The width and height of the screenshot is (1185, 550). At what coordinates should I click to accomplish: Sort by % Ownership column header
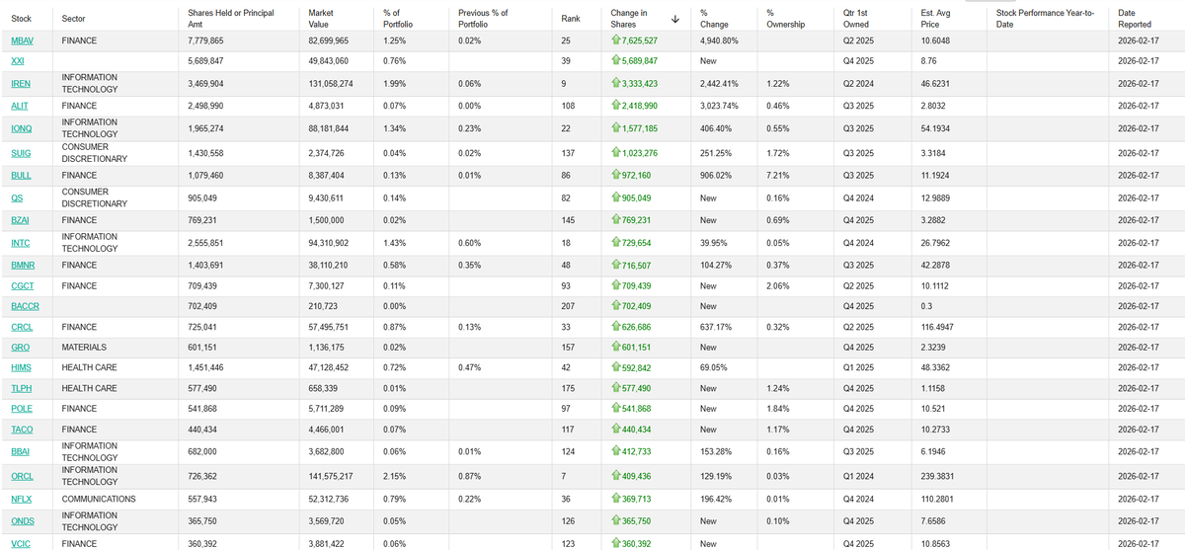pyautogui.click(x=785, y=19)
